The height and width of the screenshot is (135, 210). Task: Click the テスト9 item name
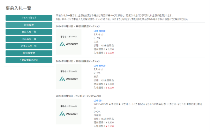(x=97, y=69)
